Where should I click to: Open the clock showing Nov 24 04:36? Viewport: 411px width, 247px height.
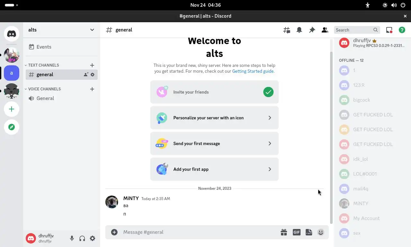pyautogui.click(x=205, y=5)
